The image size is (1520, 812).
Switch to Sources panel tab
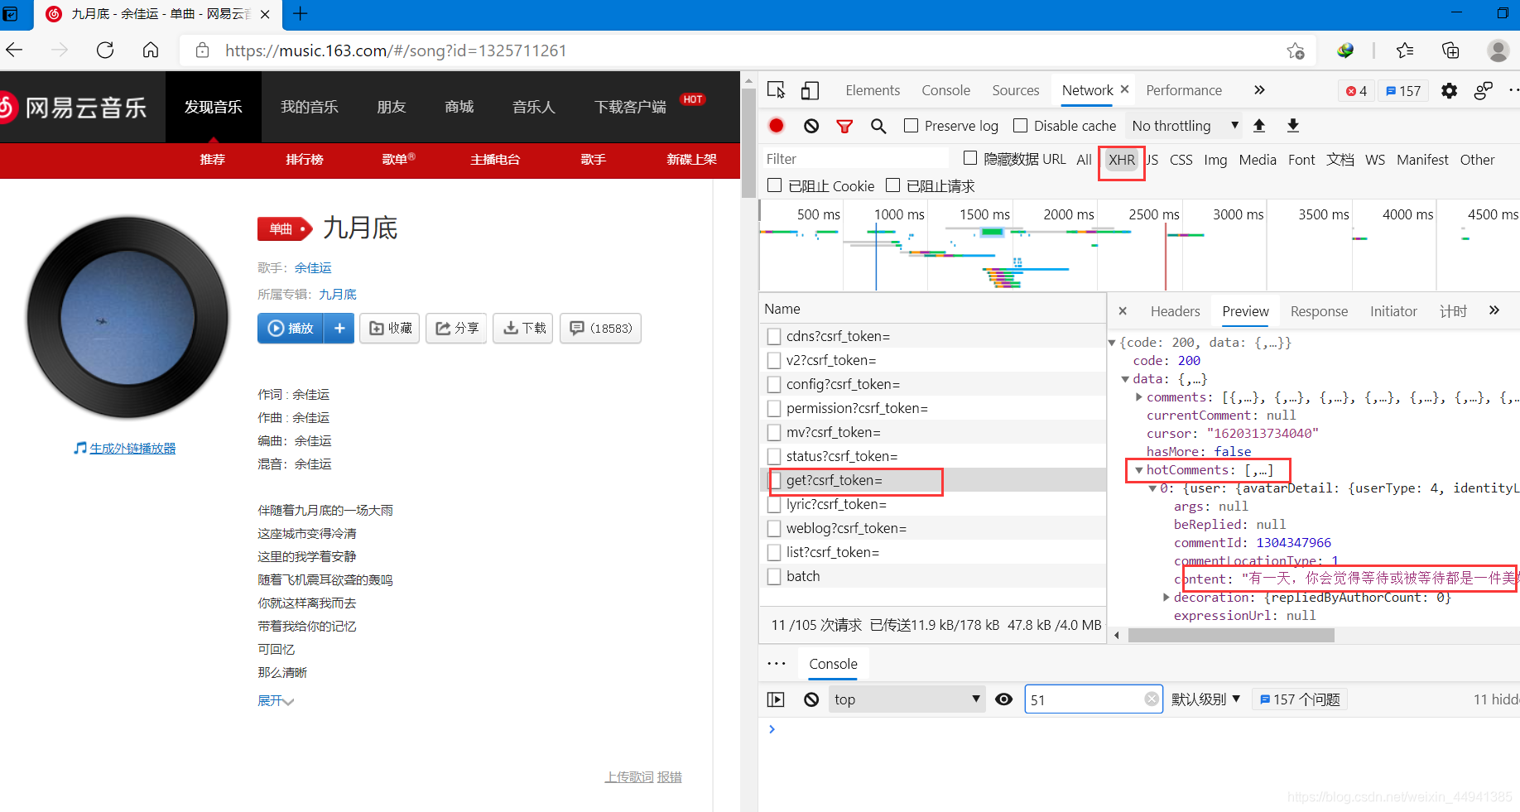coord(1016,90)
